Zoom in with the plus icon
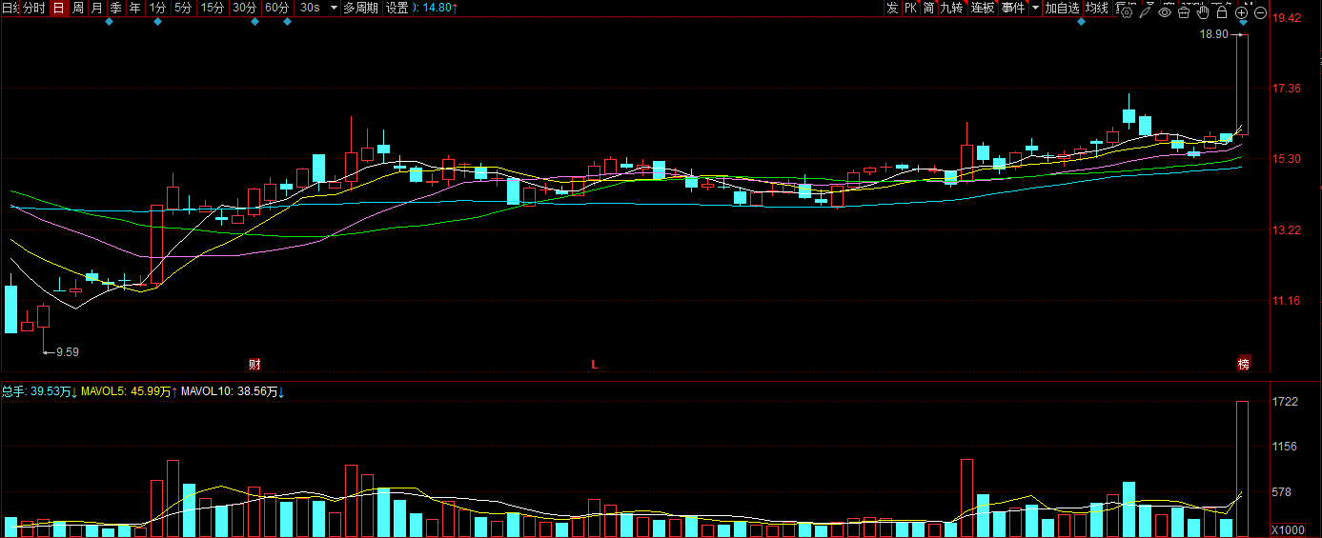Image resolution: width=1322 pixels, height=538 pixels. pos(1241,12)
